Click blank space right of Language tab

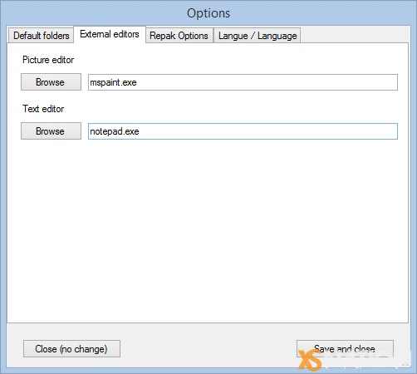[355, 35]
